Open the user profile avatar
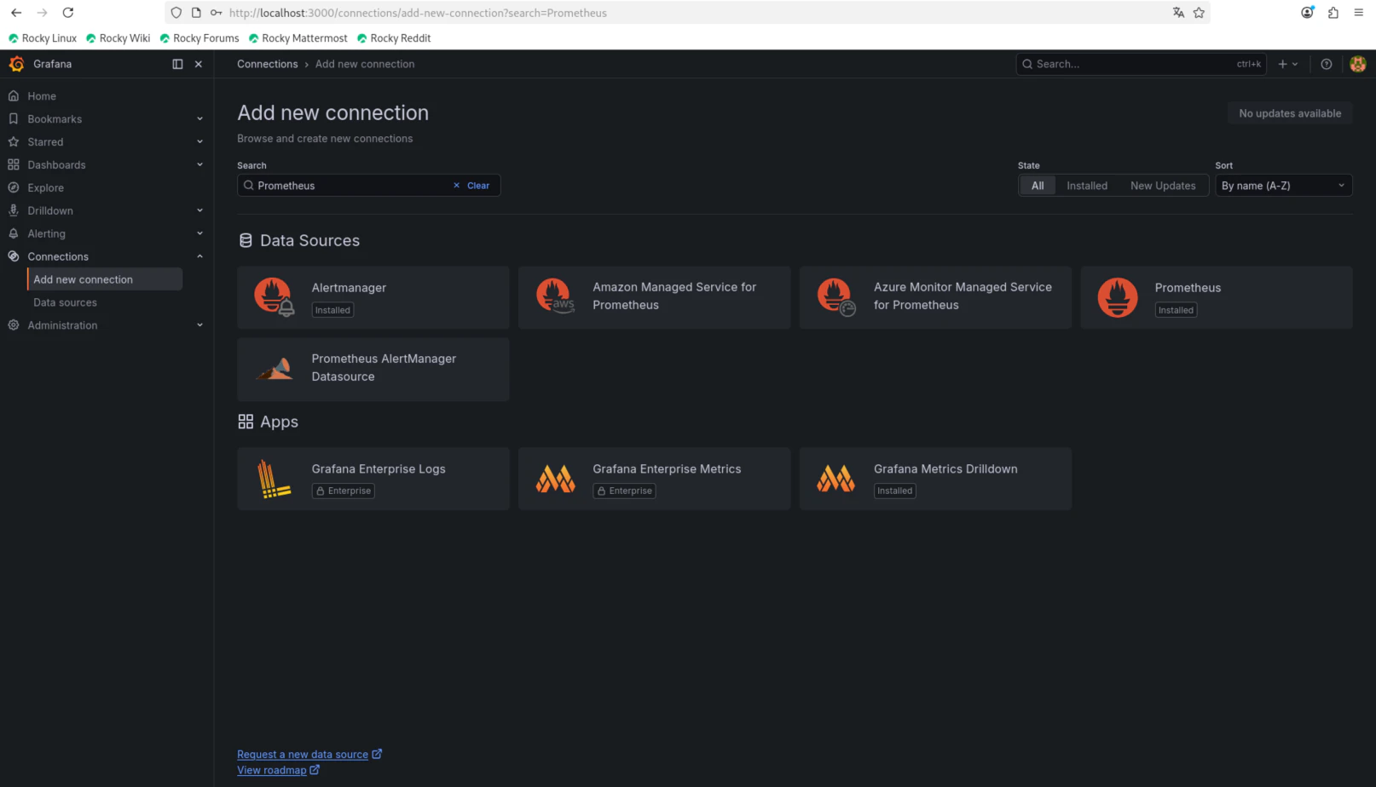Screen dimensions: 1376x787 pyautogui.click(x=1357, y=64)
